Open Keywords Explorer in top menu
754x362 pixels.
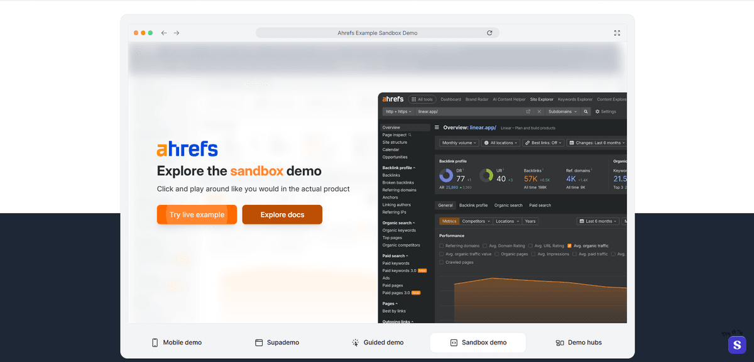tap(575, 99)
